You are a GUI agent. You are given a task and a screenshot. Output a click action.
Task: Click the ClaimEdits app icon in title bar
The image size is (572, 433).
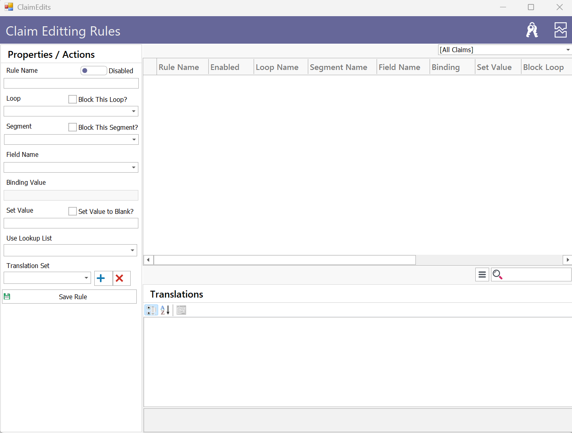point(9,7)
